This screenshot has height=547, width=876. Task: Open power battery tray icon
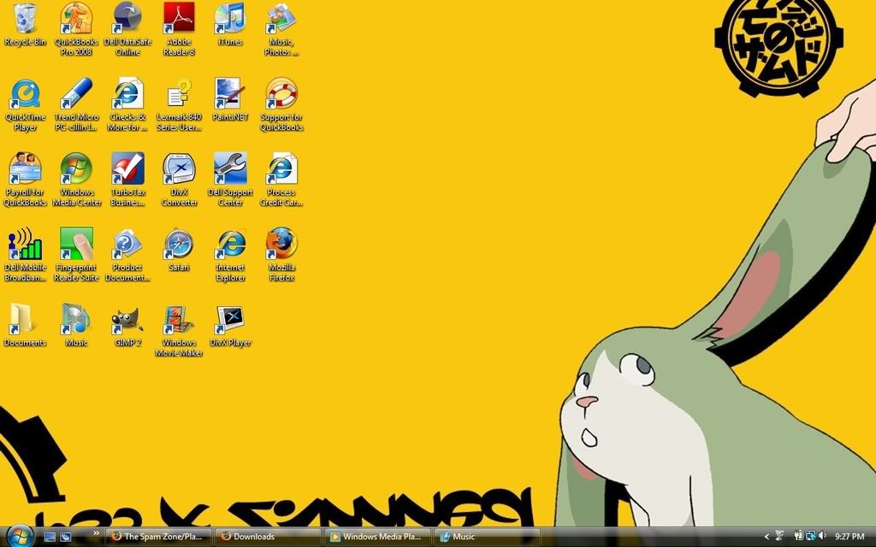[x=798, y=537]
